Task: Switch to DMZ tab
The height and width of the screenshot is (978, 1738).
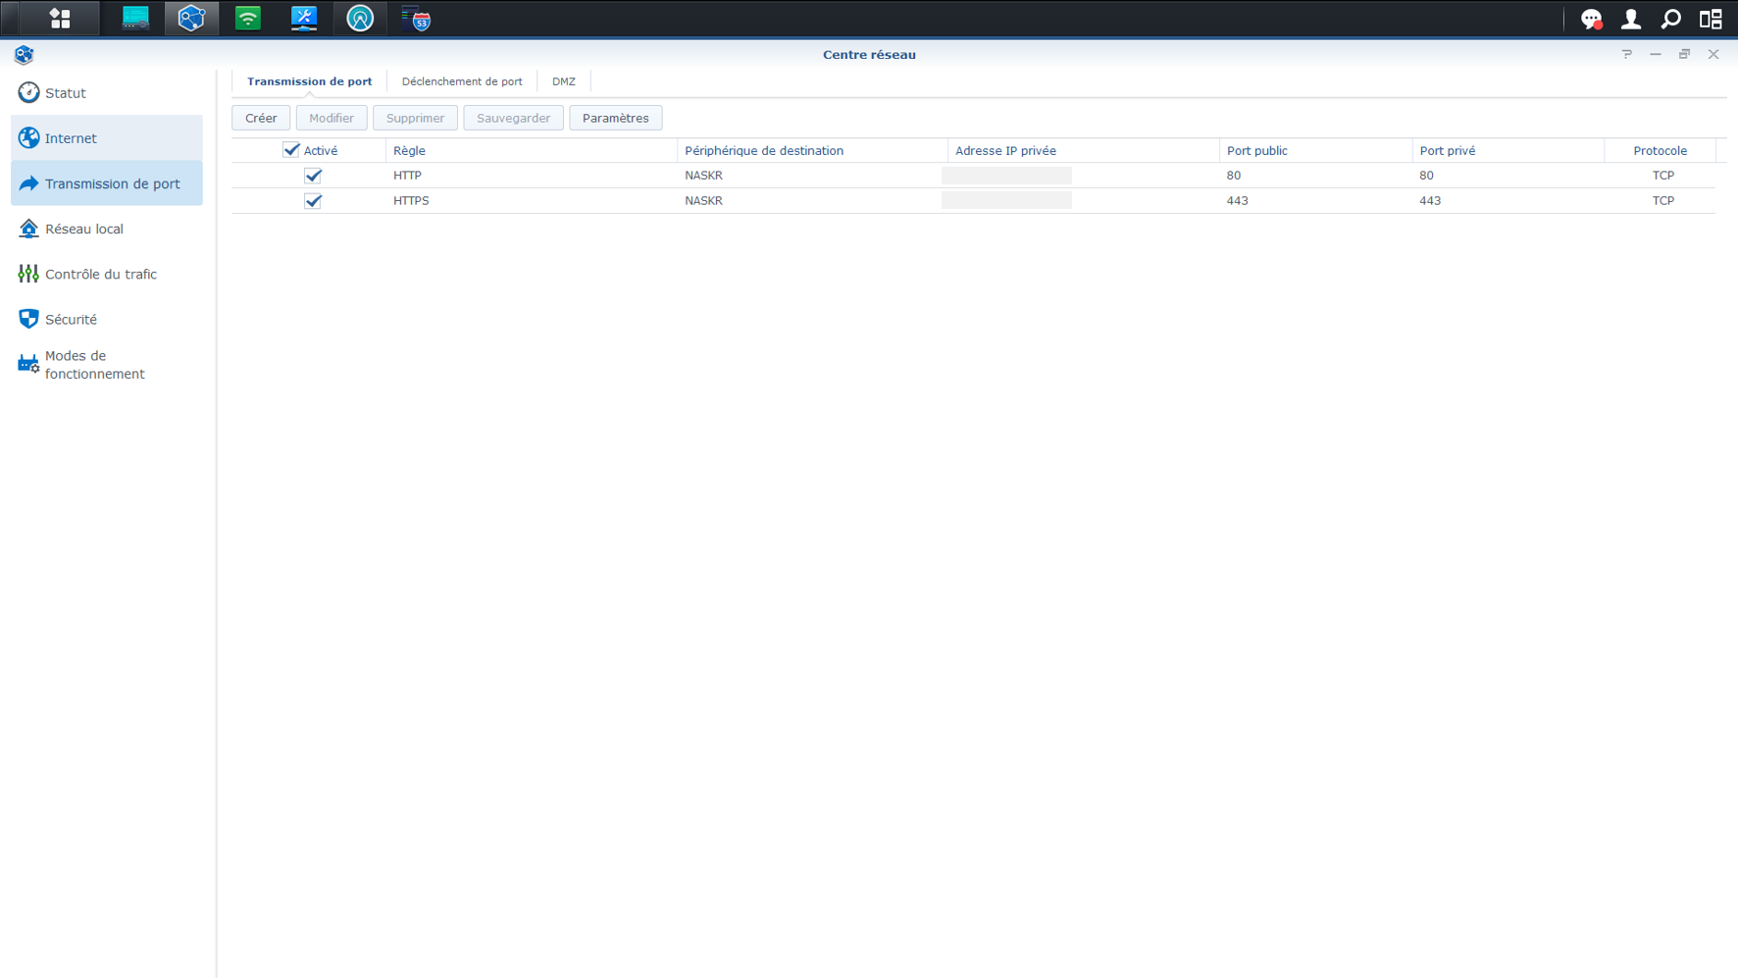Action: click(x=564, y=81)
